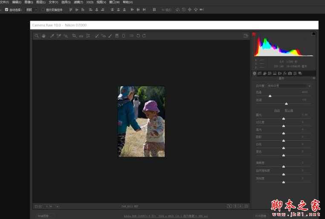Screen dimensions: 325x219
Task: Open the Tone Curve panel tab
Action: [x=259, y=73]
